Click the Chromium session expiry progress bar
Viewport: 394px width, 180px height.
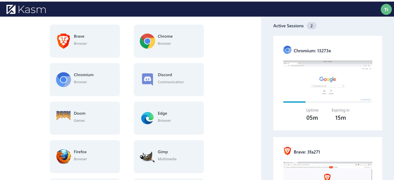[x=328, y=102]
